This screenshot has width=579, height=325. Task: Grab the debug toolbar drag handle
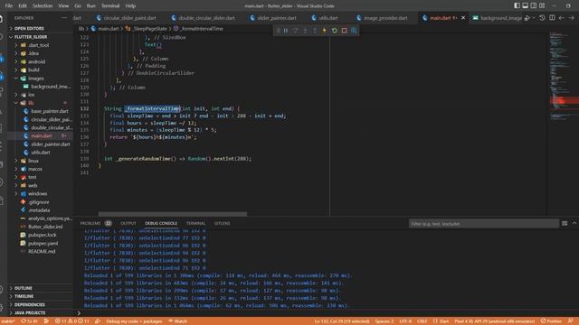click(x=278, y=31)
